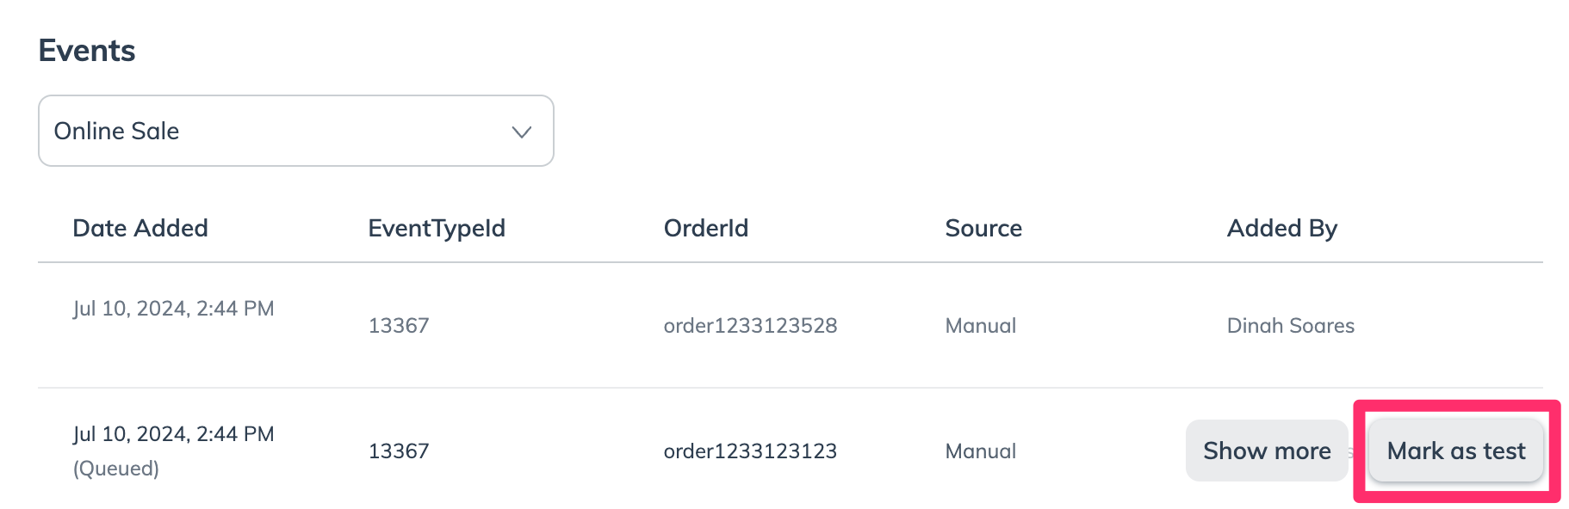Select order ID order1233123123
The width and height of the screenshot is (1569, 509).
[750, 451]
